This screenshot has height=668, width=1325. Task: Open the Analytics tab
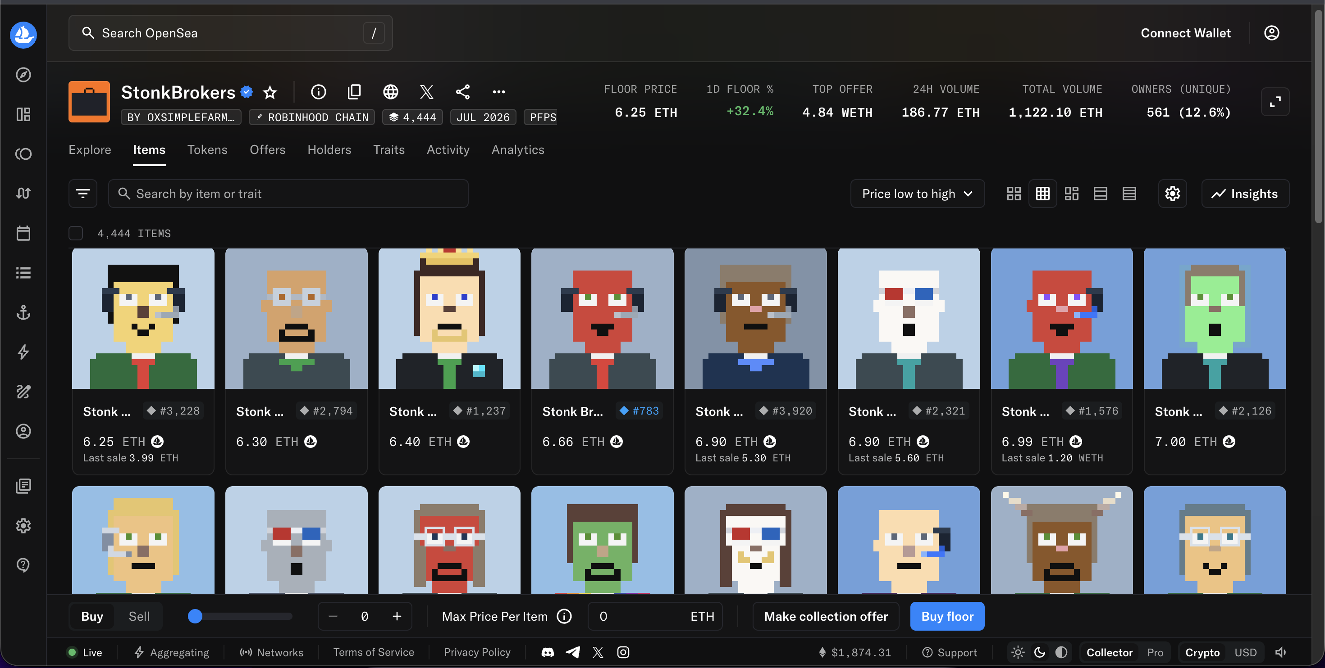click(x=517, y=149)
